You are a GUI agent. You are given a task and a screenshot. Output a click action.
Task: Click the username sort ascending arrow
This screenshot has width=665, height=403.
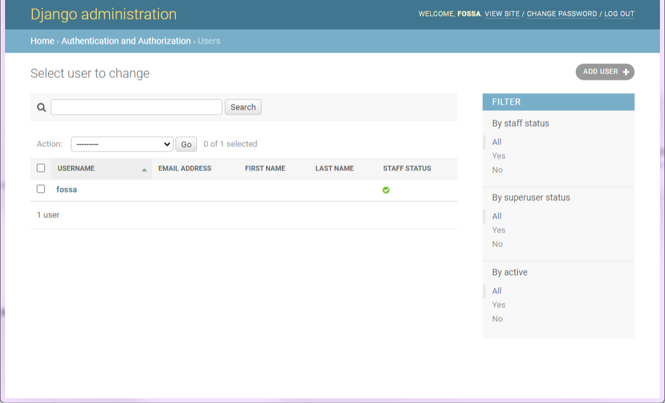[x=144, y=170]
